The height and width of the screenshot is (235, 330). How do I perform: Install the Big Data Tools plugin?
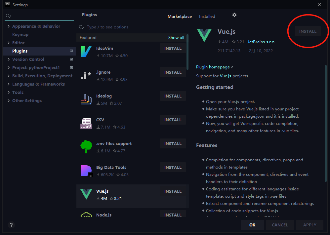(x=173, y=167)
